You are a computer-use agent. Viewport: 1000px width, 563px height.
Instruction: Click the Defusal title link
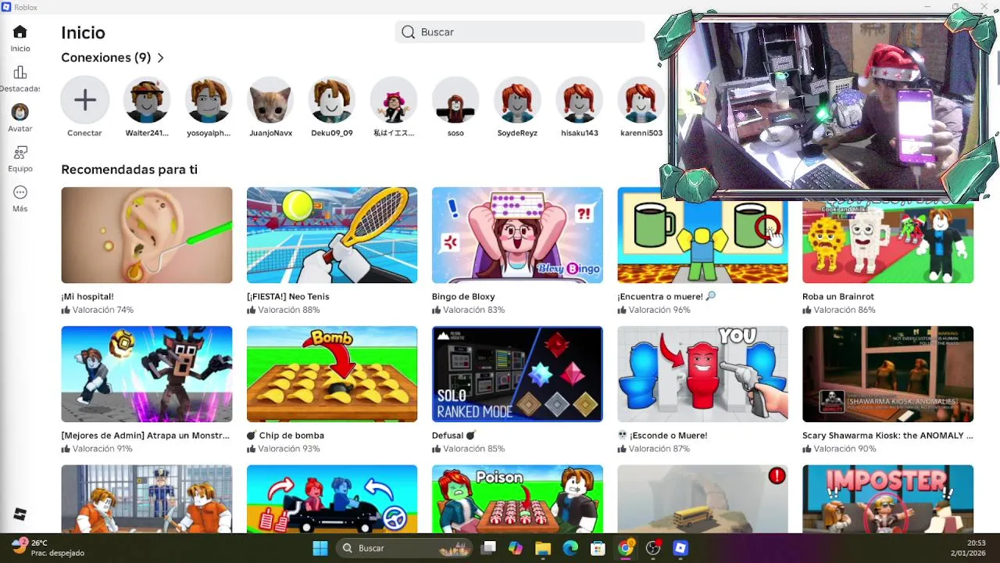pos(454,436)
